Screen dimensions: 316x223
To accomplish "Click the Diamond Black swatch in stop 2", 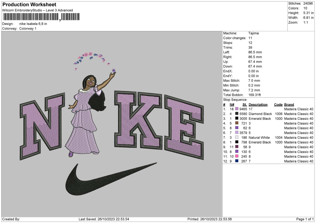I will (x=237, y=114).
